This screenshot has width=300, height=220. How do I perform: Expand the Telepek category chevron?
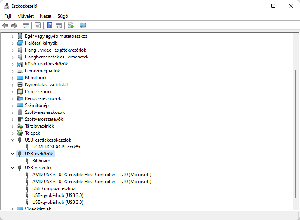pyautogui.click(x=12, y=133)
